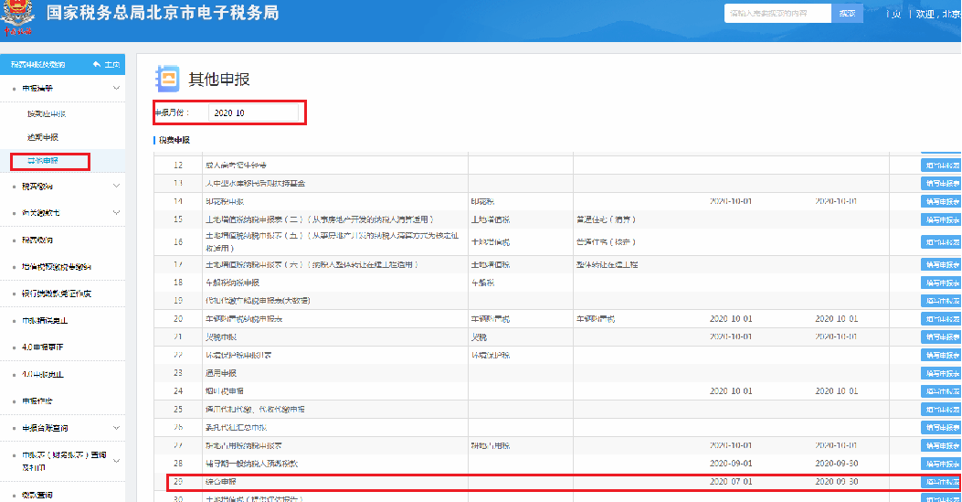The image size is (962, 502).
Task: Click 填写申报表 for row 23 通用申报
Action: click(943, 373)
